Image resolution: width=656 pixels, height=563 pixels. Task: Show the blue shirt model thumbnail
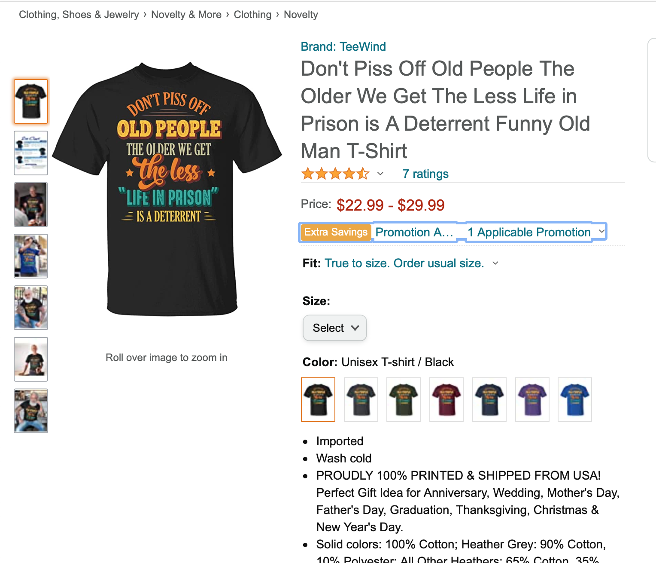click(x=31, y=256)
